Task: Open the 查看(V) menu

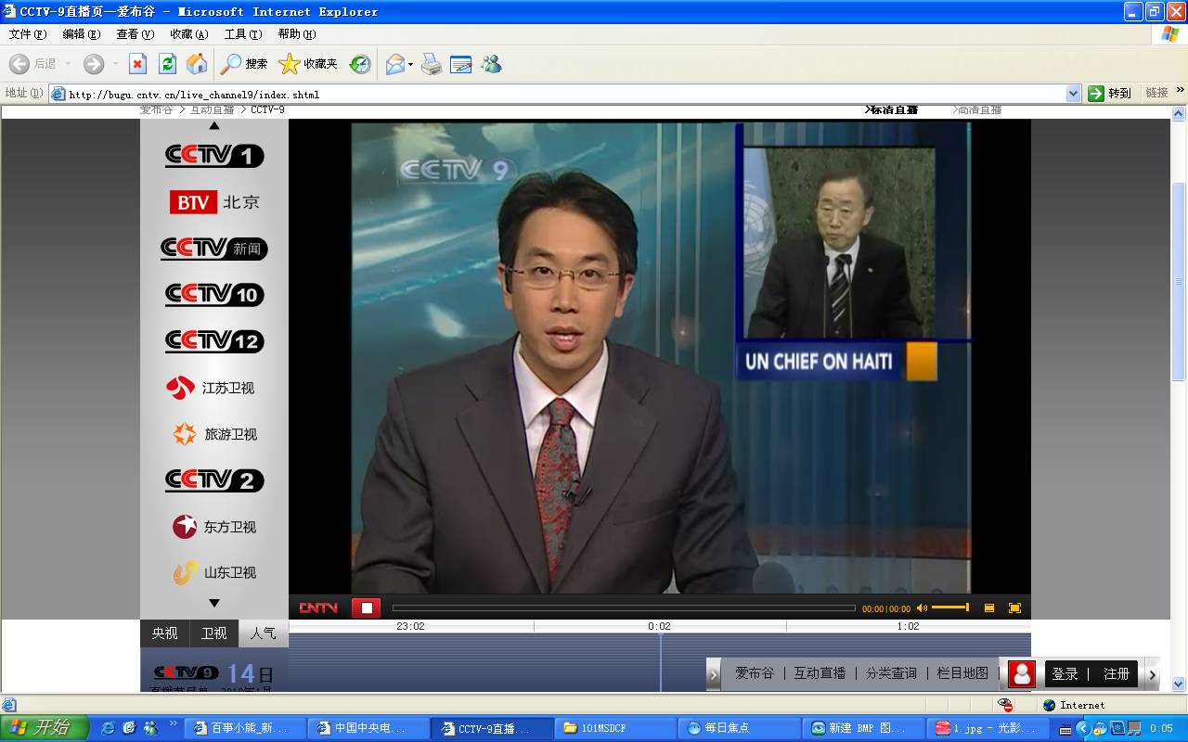Action: click(136, 34)
